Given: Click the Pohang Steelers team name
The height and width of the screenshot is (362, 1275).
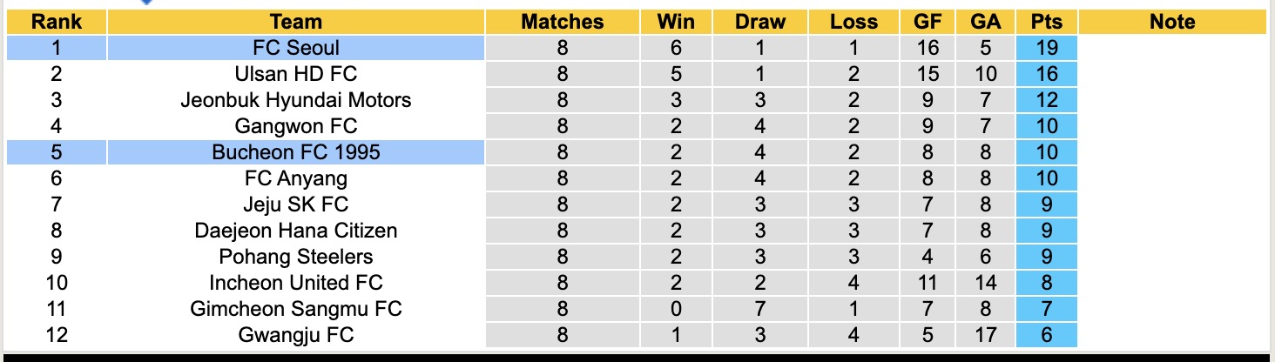Looking at the screenshot, I should (296, 257).
